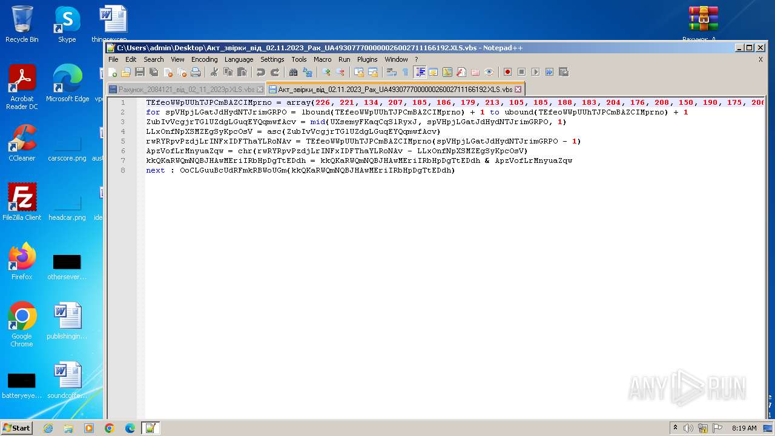Click the Stop Recording macro icon
This screenshot has width=775, height=436.
pos(521,72)
